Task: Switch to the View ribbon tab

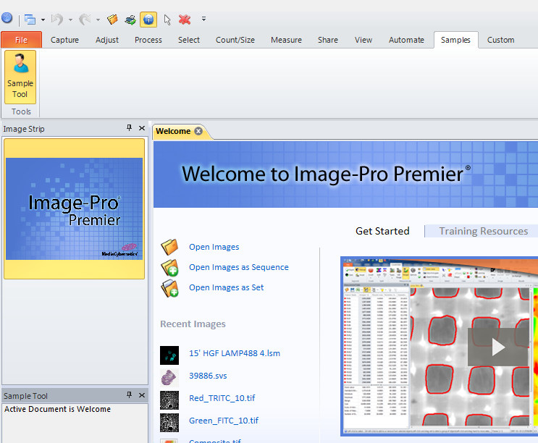Action: [x=363, y=40]
